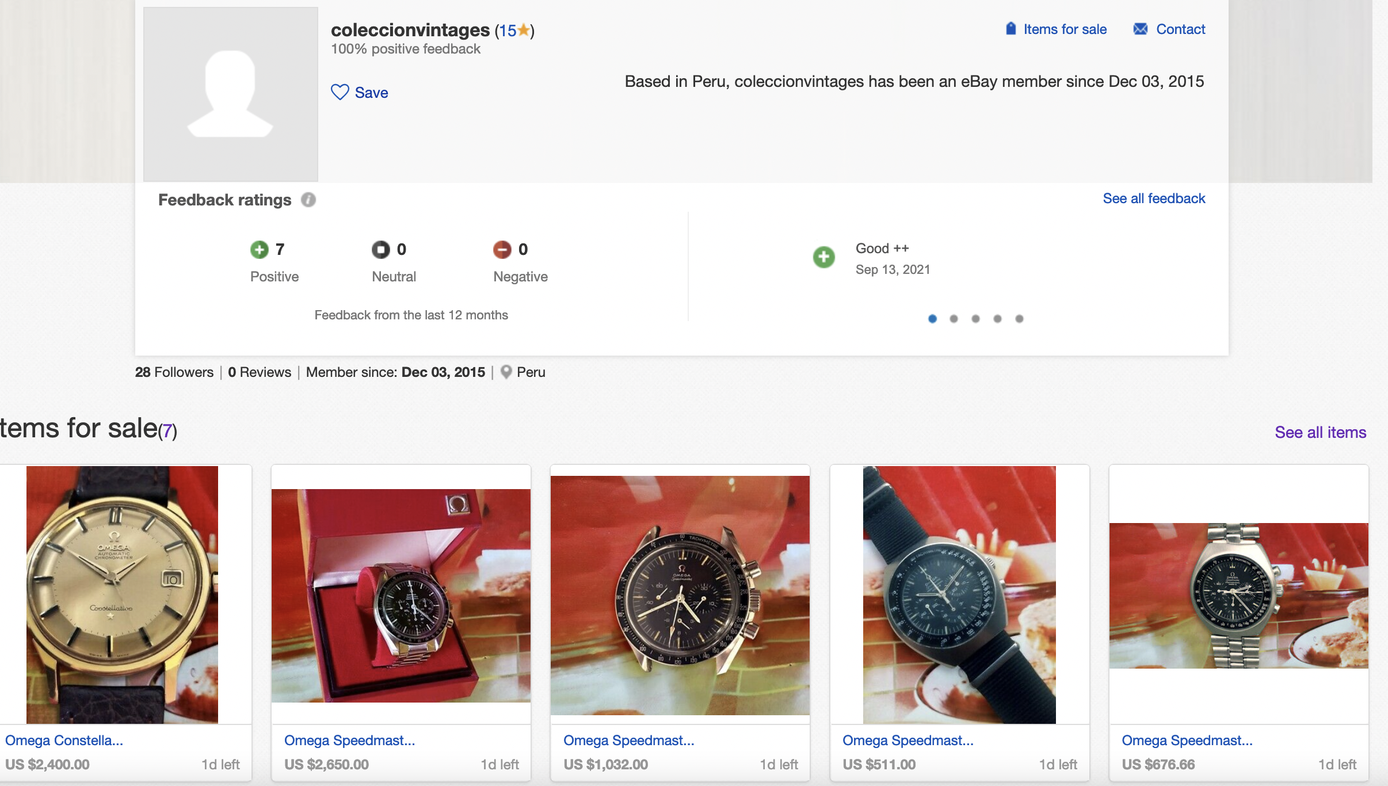
Task: Click the green positive feedback icon
Action: [260, 249]
